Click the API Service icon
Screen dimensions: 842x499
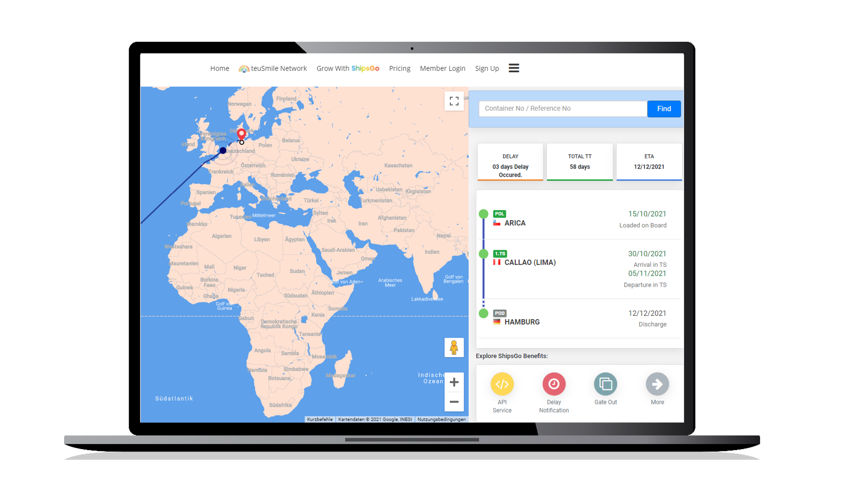502,384
